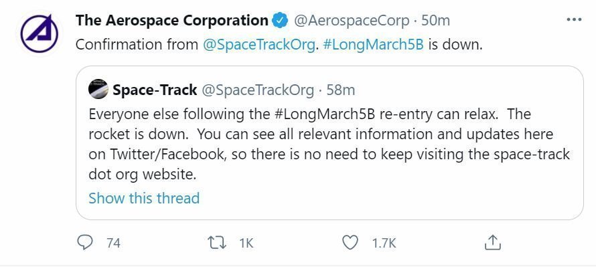Click the Space-Track profile avatar

(x=98, y=89)
